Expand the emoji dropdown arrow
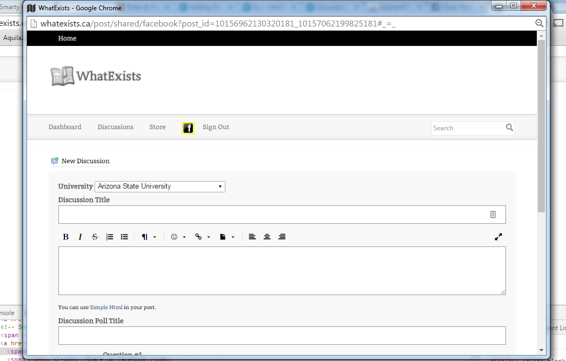566x361 pixels. [184, 237]
